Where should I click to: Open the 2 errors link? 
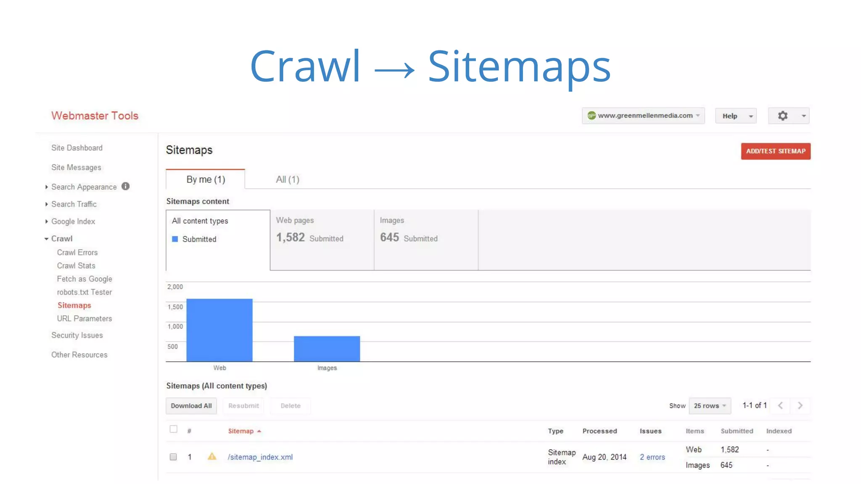(652, 457)
